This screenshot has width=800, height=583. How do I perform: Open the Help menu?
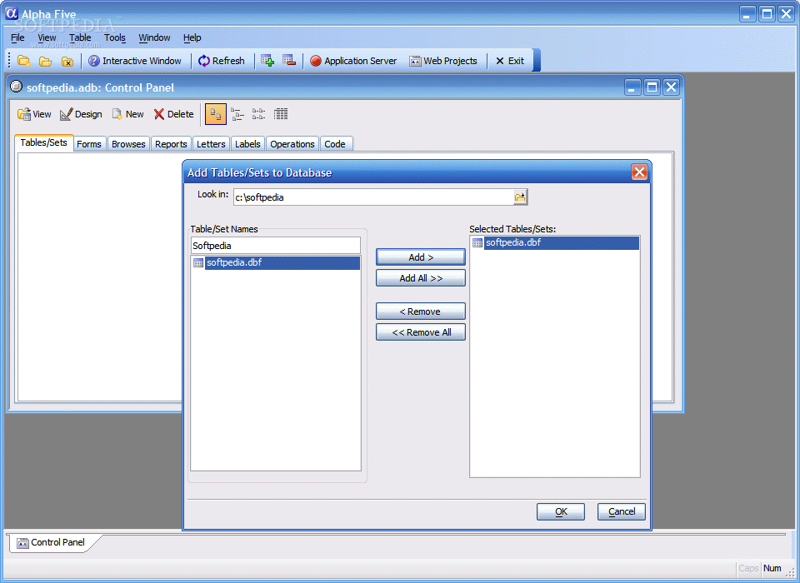point(192,37)
